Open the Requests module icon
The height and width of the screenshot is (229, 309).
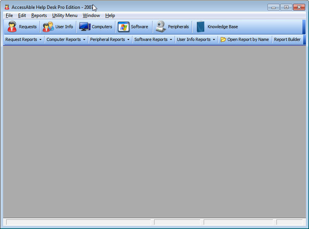(12, 27)
